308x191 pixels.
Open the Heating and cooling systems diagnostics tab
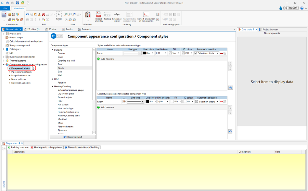(47, 147)
